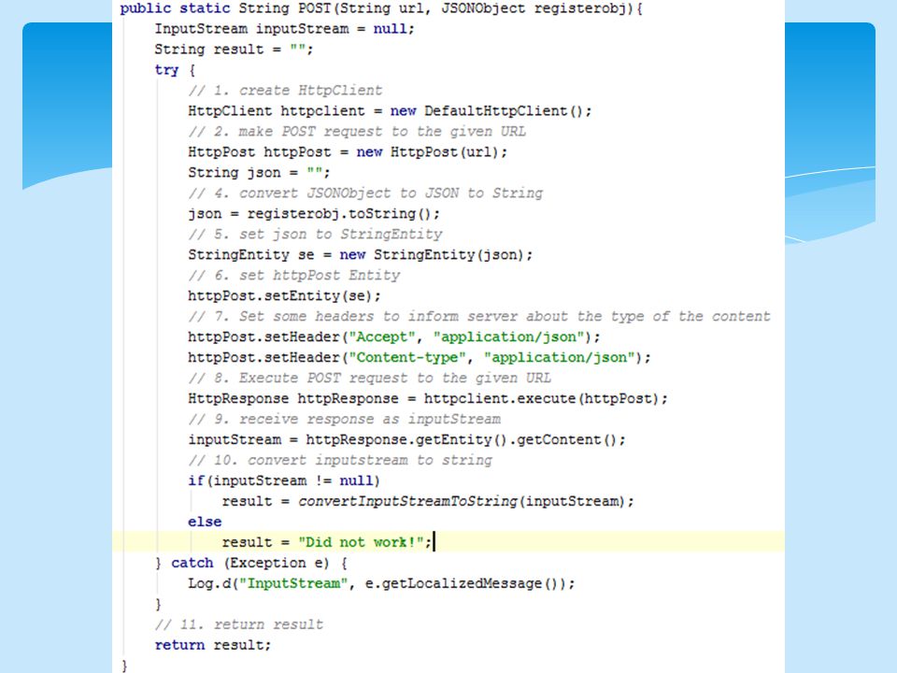
Task: Click the 'new DefaultHttpClient()' line
Action: point(391,111)
